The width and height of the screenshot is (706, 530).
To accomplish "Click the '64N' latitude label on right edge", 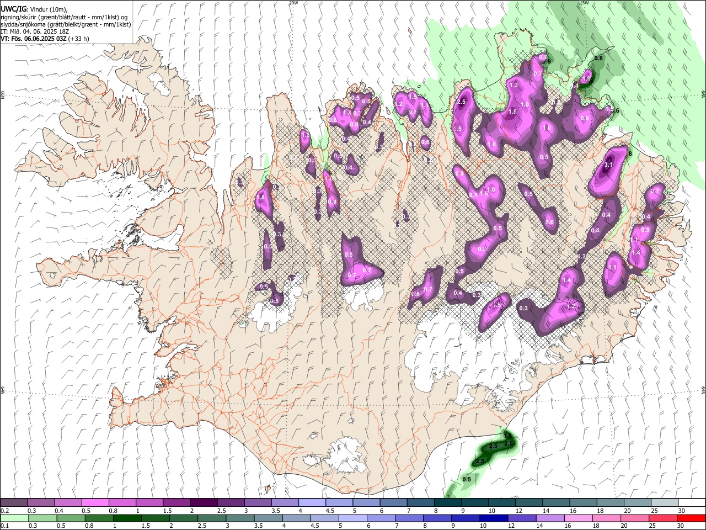I will point(703,390).
